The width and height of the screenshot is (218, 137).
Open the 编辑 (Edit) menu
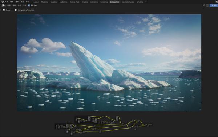pyautogui.click(x=12, y=2)
